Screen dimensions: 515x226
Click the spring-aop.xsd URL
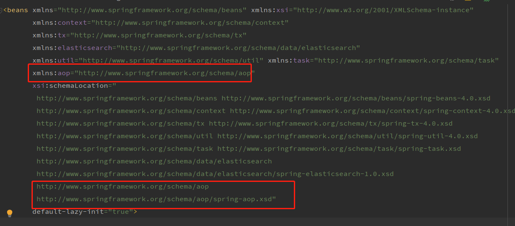(154, 199)
